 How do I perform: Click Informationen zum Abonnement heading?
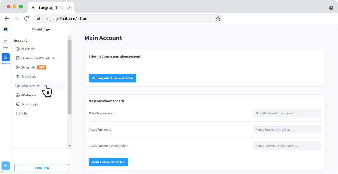point(114,56)
